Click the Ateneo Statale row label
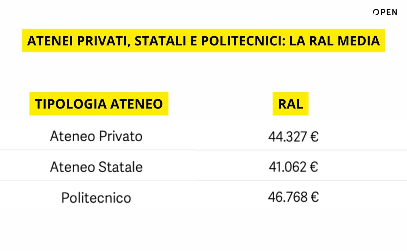 (96, 167)
